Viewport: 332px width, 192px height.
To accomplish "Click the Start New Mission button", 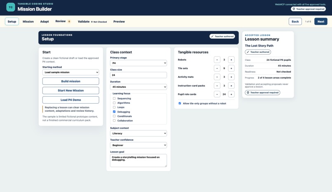I will 71,90.
